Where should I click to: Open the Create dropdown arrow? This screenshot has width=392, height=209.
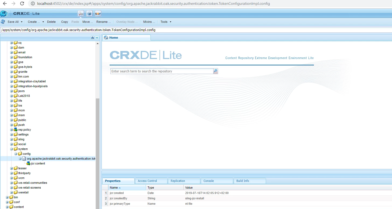43,22
